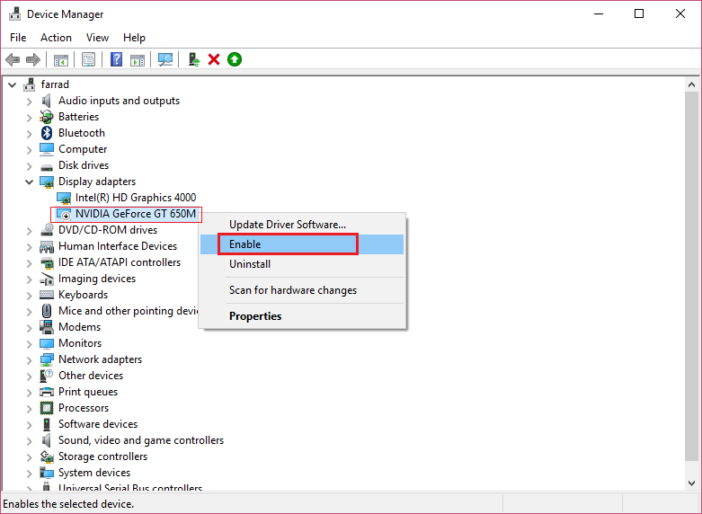The width and height of the screenshot is (702, 514).
Task: Collapse the Display adapters category
Action: (x=30, y=182)
